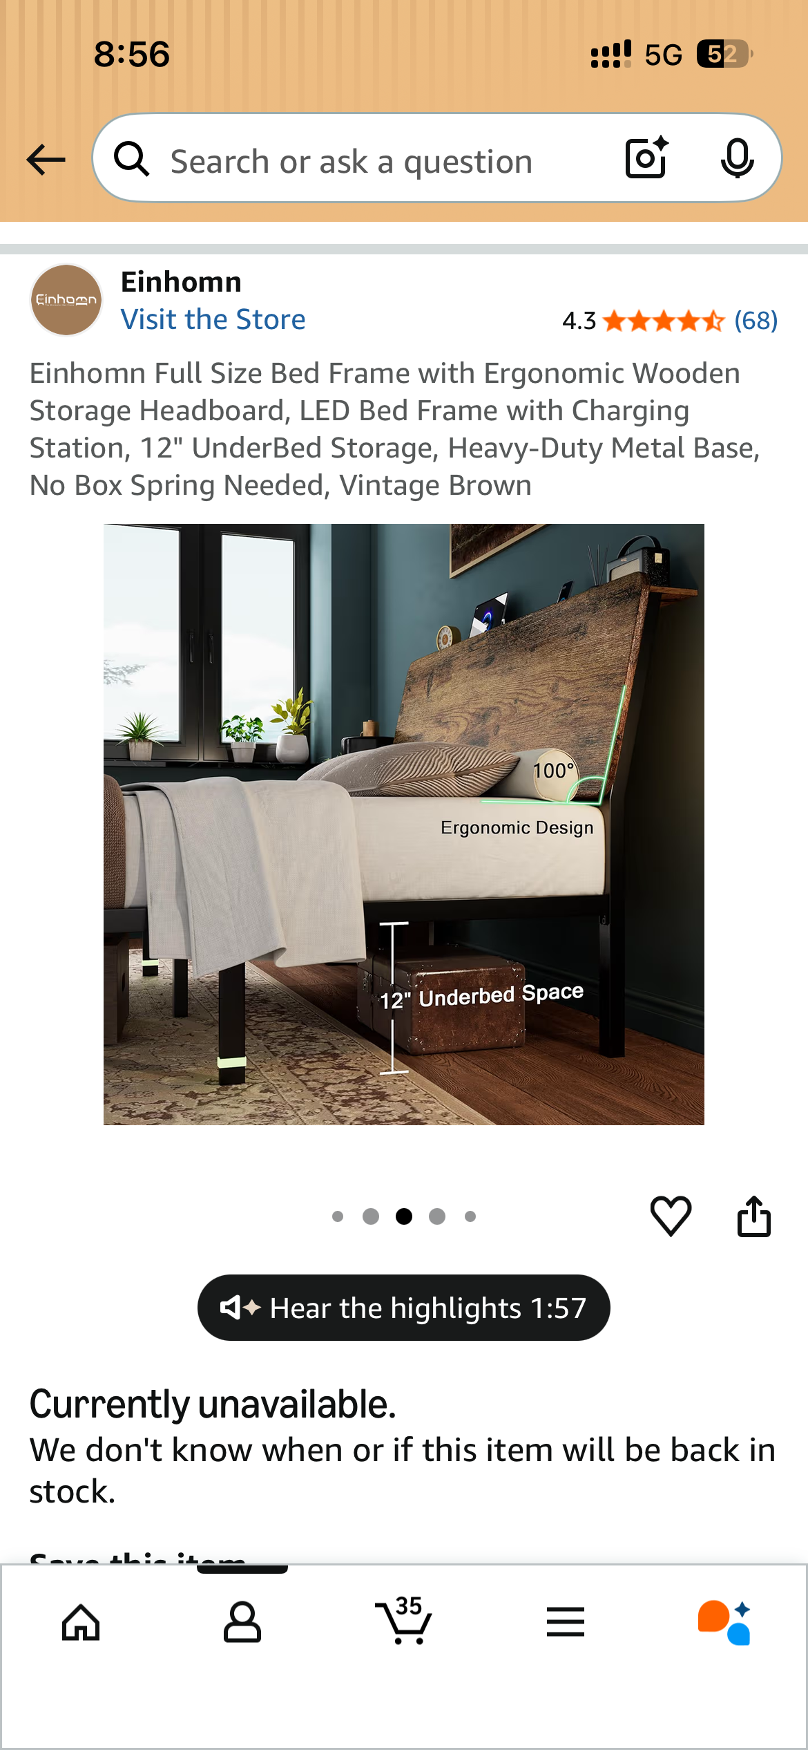This screenshot has width=808, height=1750.
Task: Open camera lens search icon
Action: pyautogui.click(x=646, y=158)
